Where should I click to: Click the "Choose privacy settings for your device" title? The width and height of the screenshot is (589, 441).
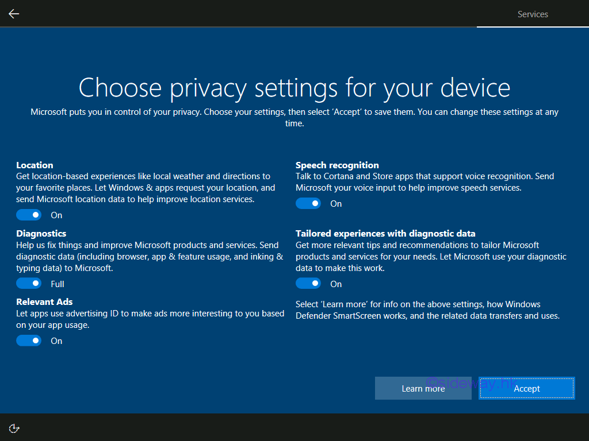294,87
